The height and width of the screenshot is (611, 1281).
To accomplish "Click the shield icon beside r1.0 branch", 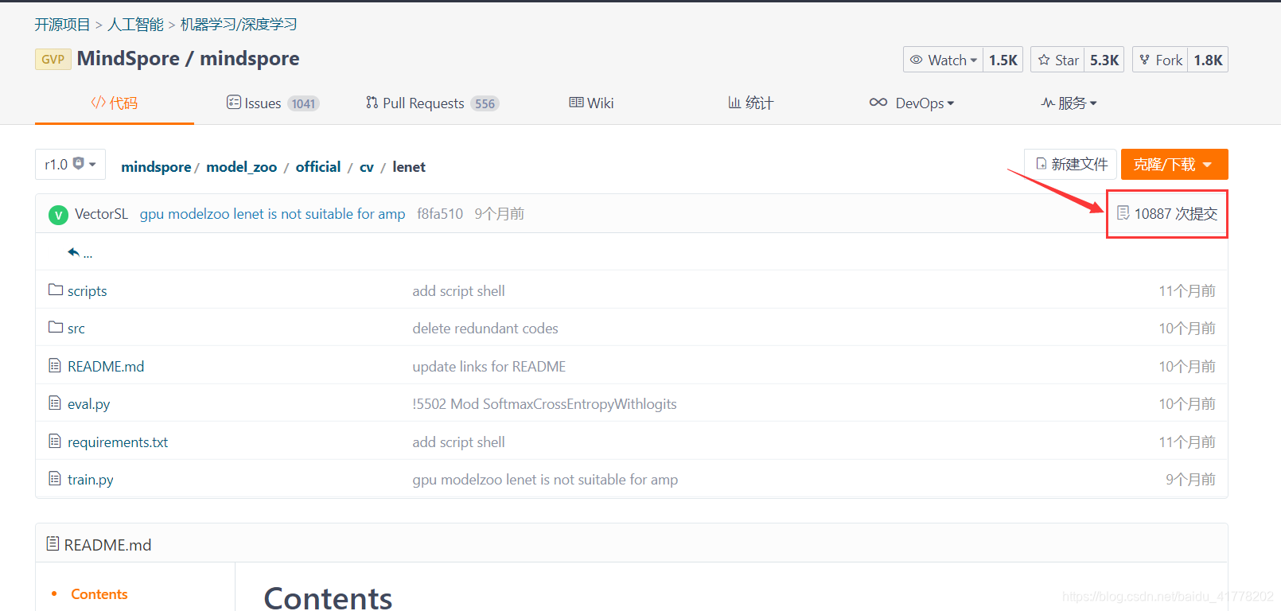I will tap(78, 163).
